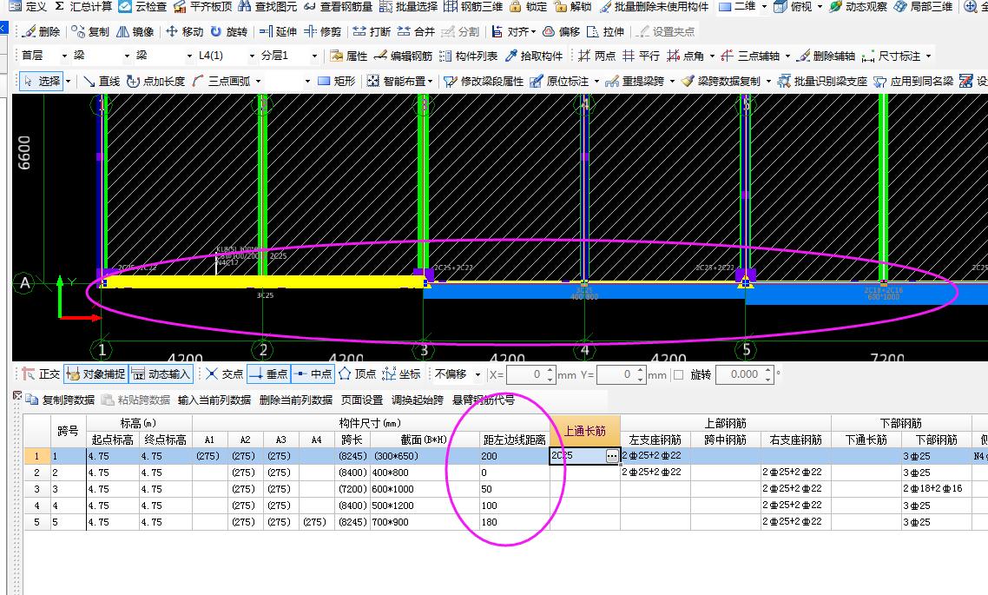Select 偏移 offset tool
The width and height of the screenshot is (988, 595).
[x=562, y=31]
